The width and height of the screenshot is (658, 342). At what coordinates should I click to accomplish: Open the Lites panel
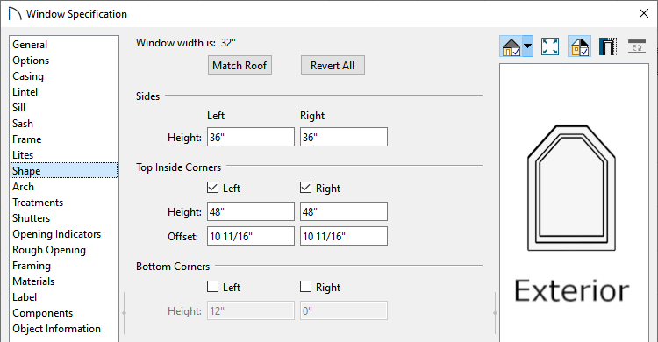click(x=64, y=155)
